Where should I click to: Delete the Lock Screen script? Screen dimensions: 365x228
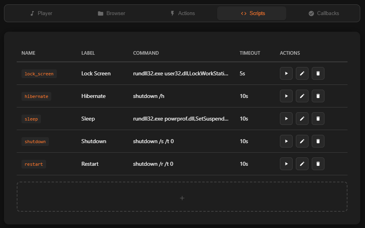(318, 73)
